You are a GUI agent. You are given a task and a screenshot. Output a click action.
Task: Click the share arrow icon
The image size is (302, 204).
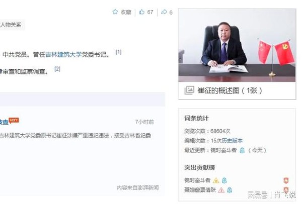point(164,12)
